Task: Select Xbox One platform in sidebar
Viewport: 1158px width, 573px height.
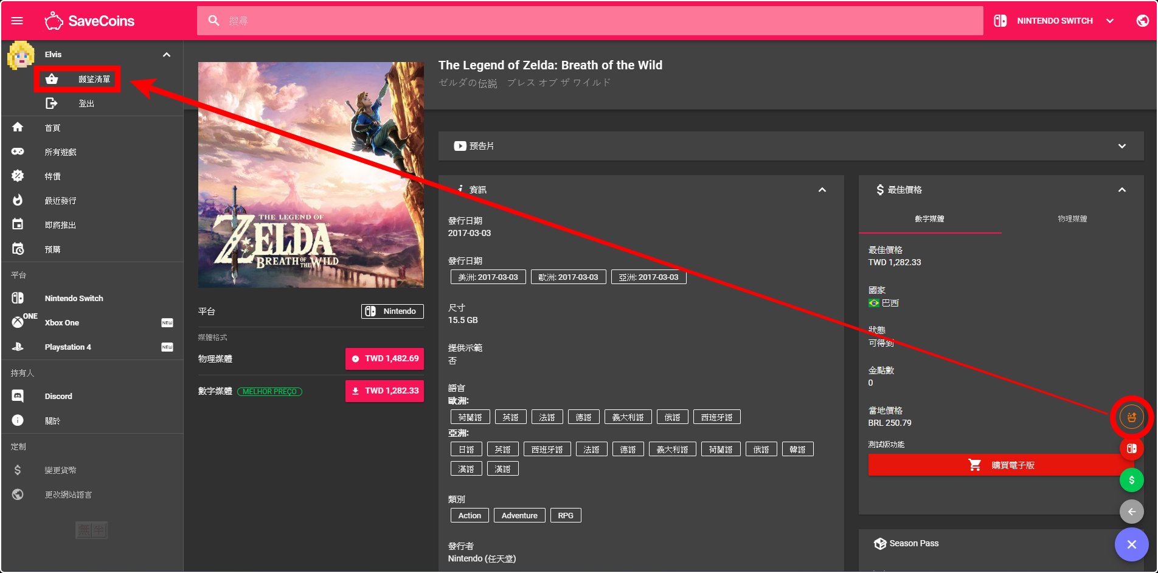Action: tap(62, 322)
